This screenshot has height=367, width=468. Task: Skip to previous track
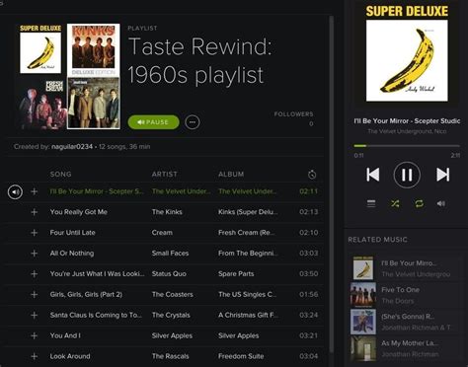click(x=372, y=175)
